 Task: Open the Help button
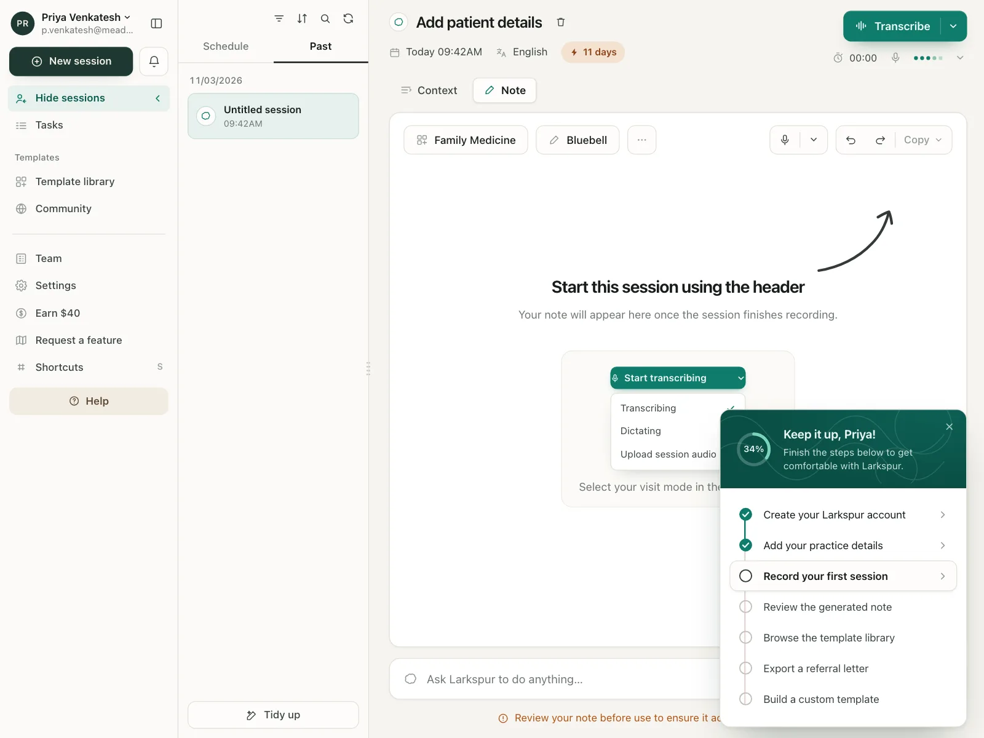click(89, 401)
